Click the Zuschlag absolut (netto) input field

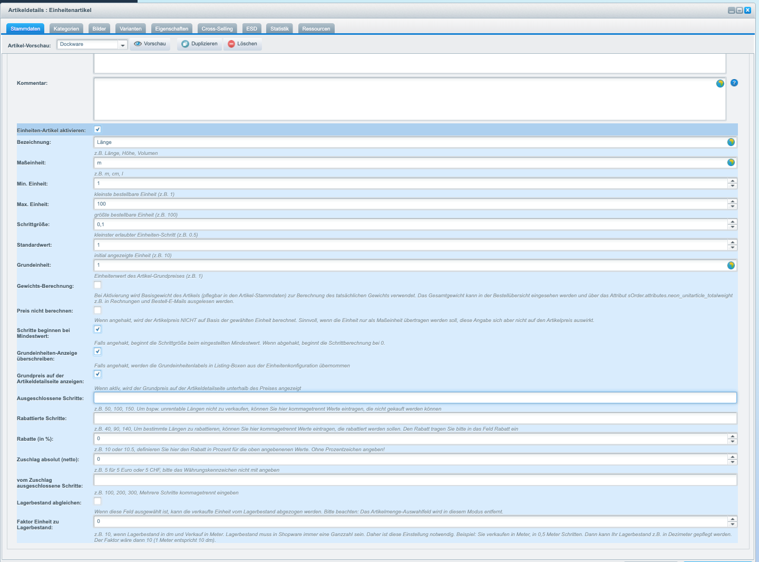(x=411, y=459)
